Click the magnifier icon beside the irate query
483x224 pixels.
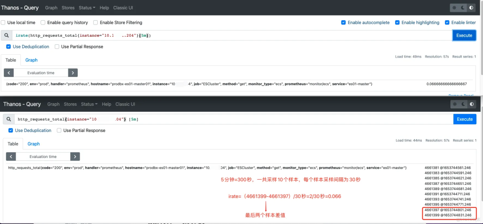[x=6, y=35]
